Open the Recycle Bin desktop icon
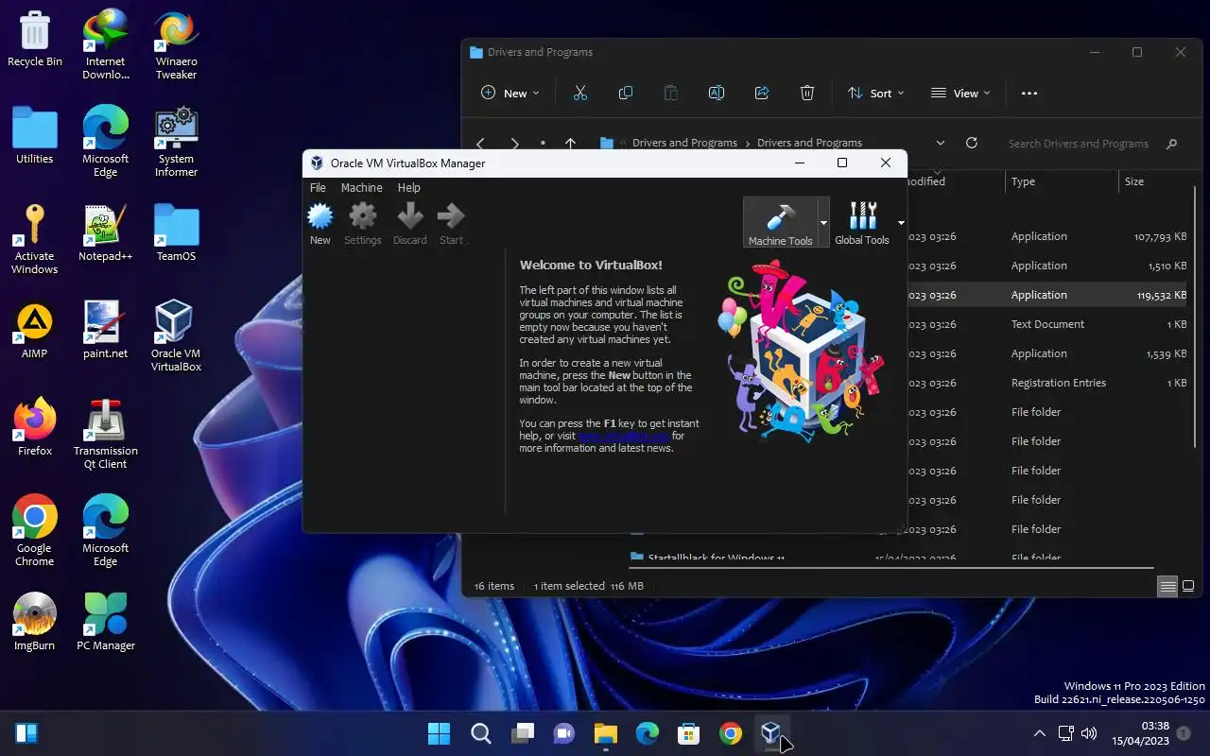1210x756 pixels. [x=35, y=39]
